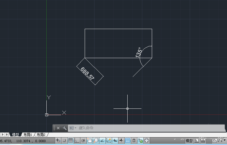
Task: Open Quick View Layouts icon
Action: coord(197,140)
